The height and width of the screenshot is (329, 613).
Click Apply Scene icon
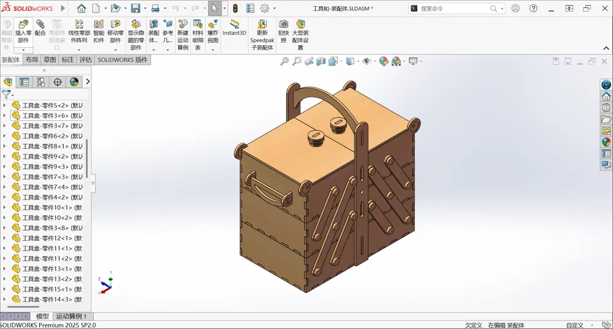(x=396, y=61)
